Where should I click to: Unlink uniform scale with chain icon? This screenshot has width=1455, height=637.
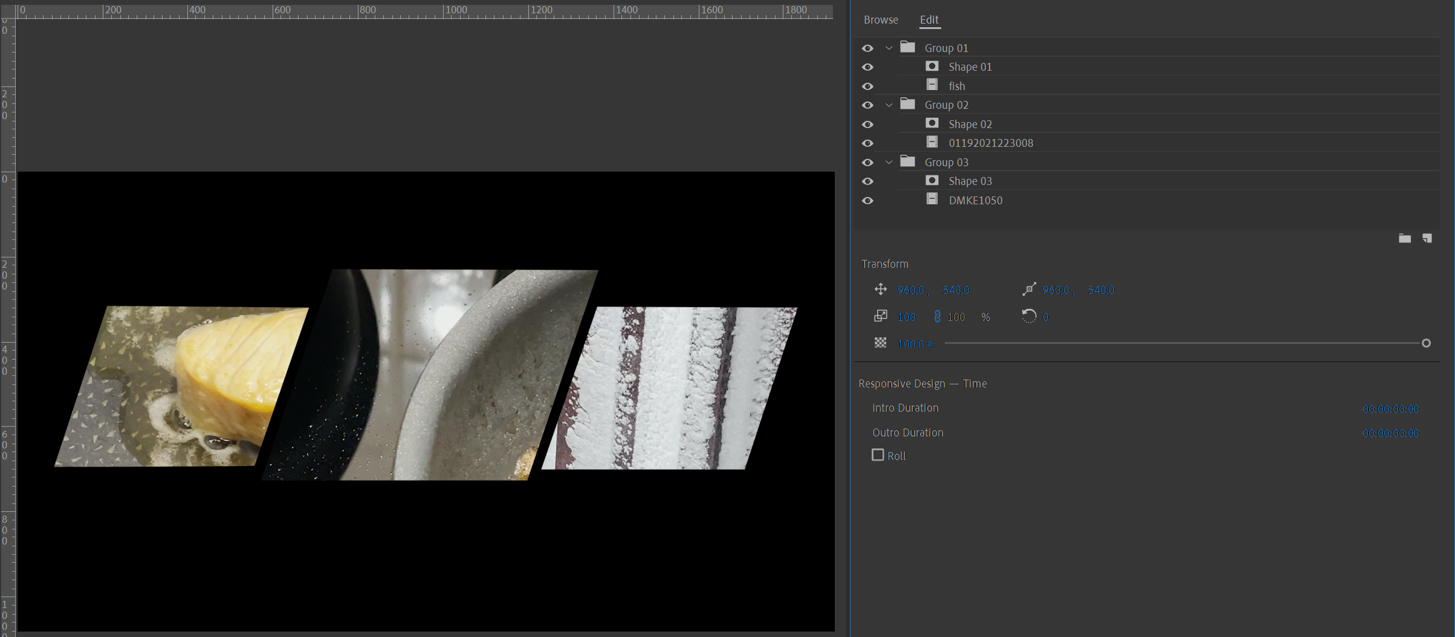click(x=938, y=316)
